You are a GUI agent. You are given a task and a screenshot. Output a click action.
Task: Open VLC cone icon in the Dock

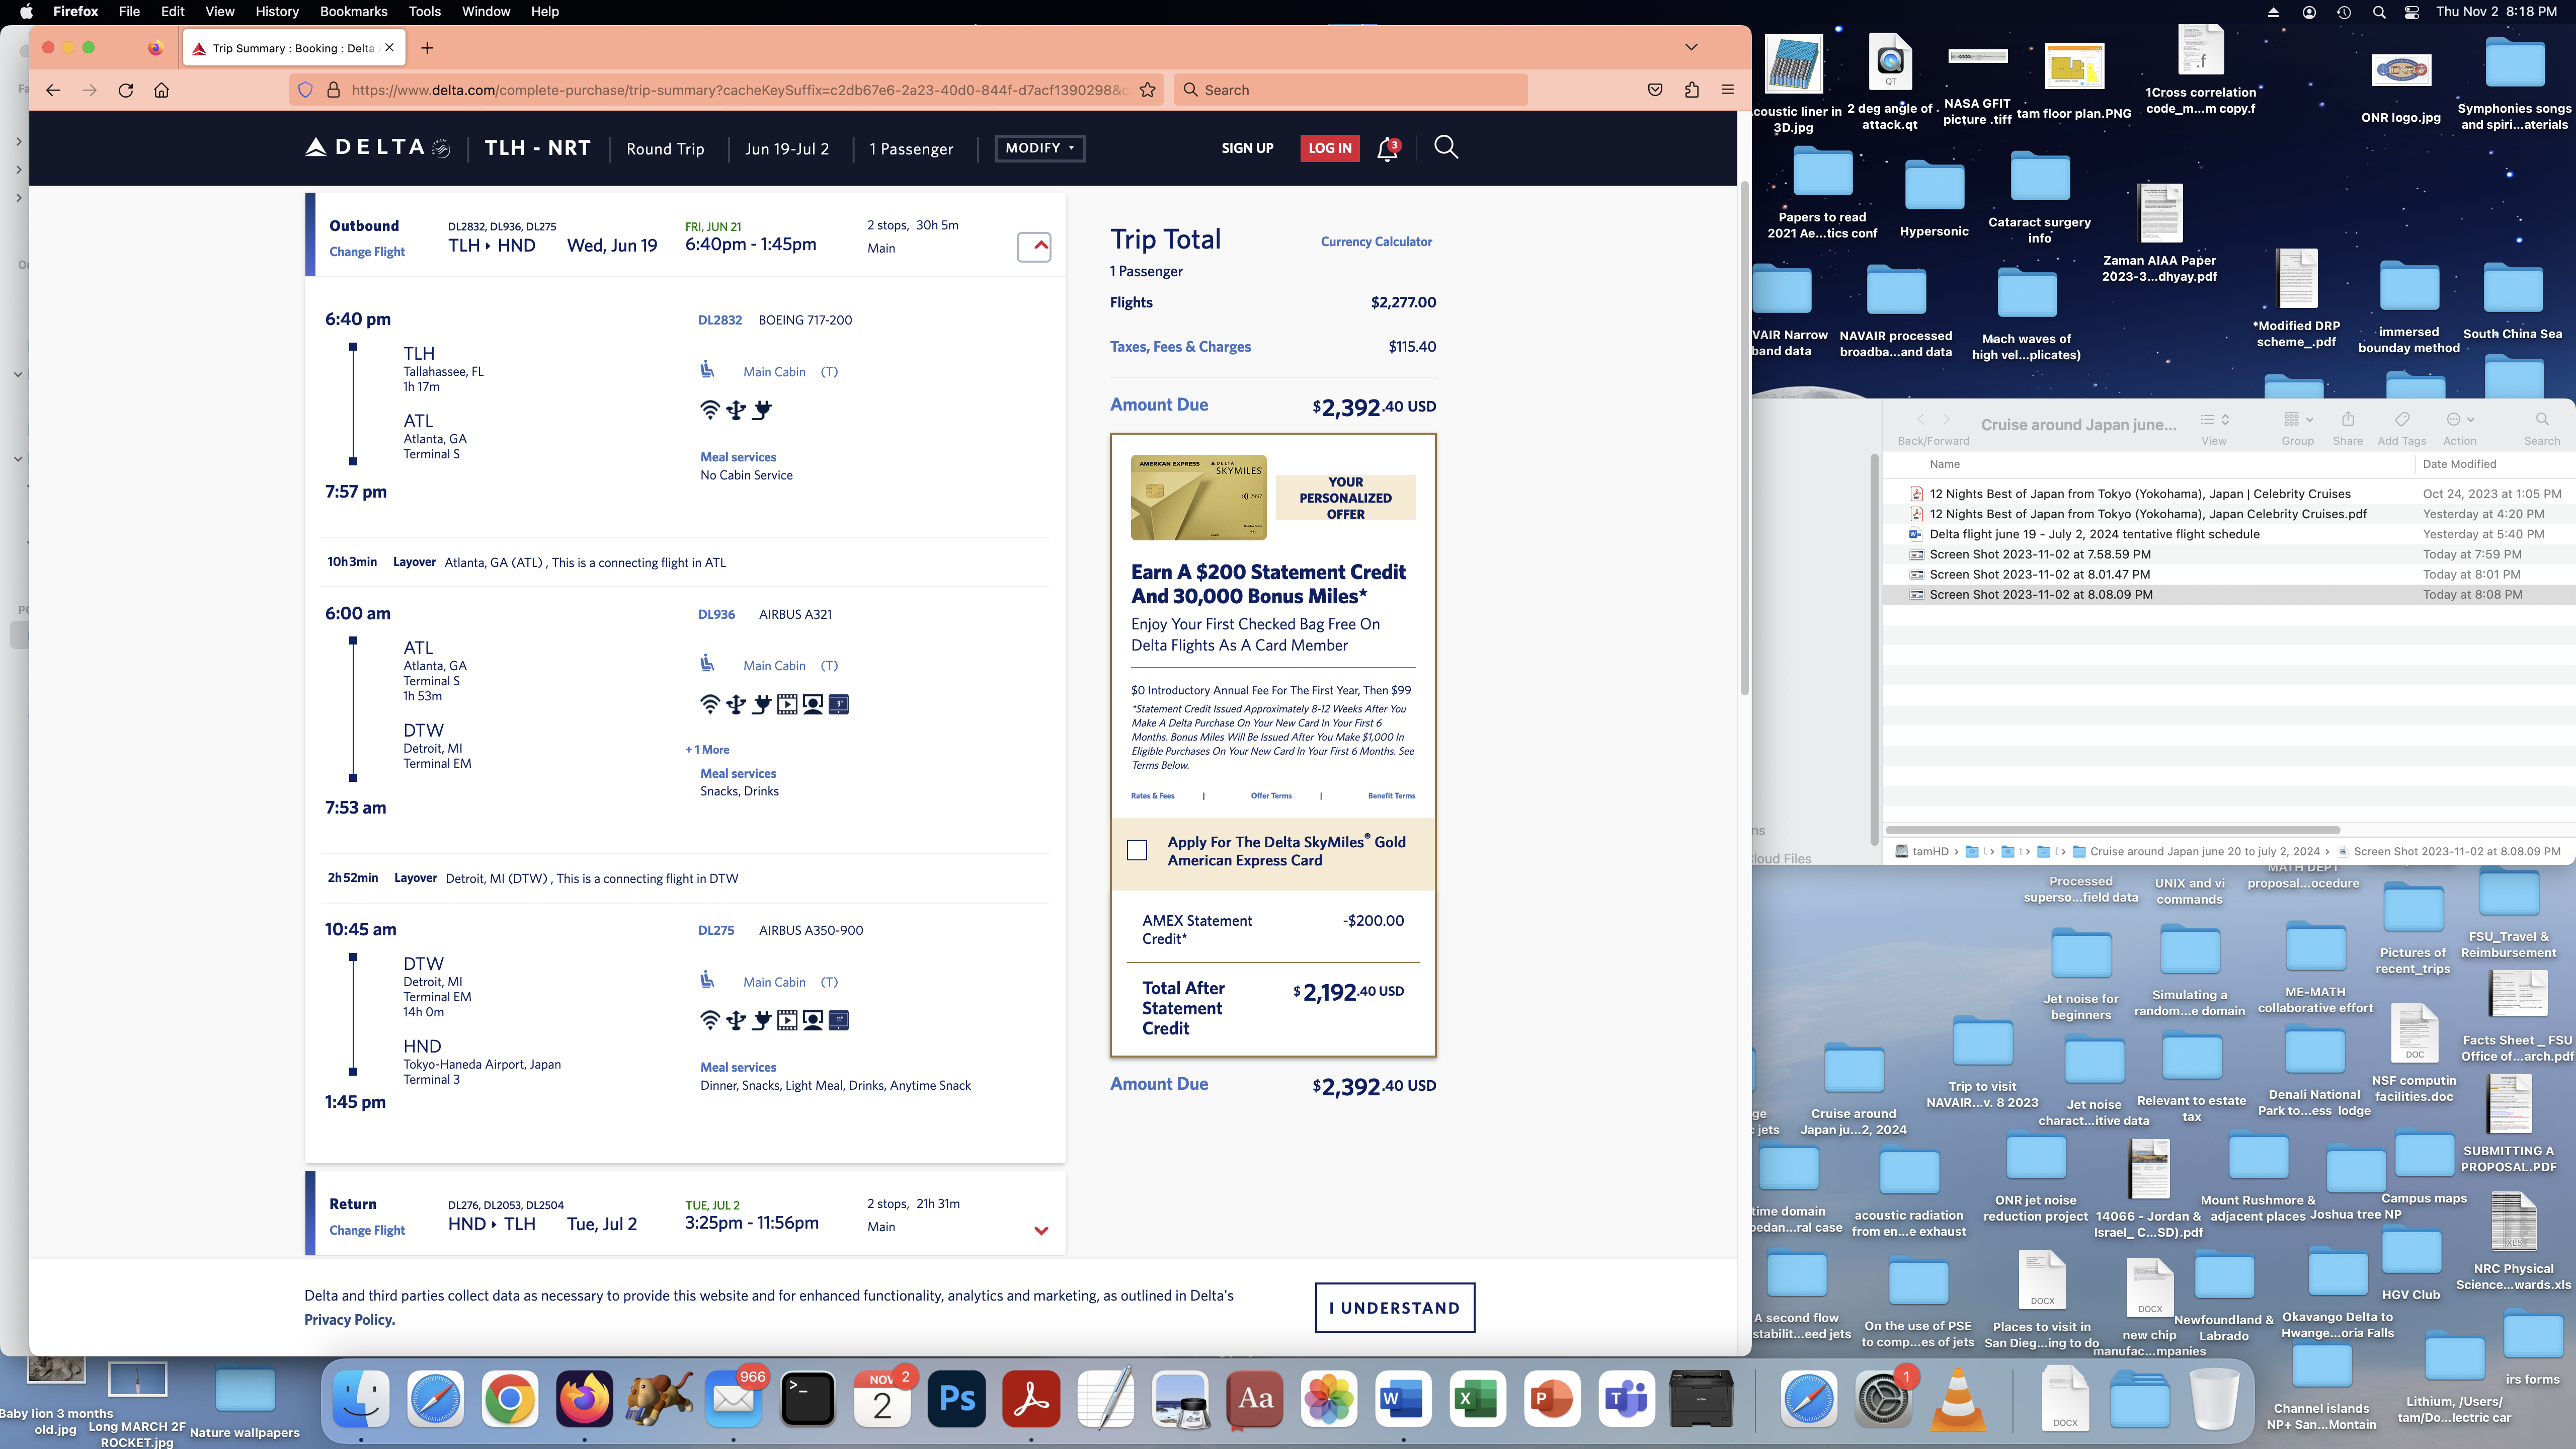1957,1398
